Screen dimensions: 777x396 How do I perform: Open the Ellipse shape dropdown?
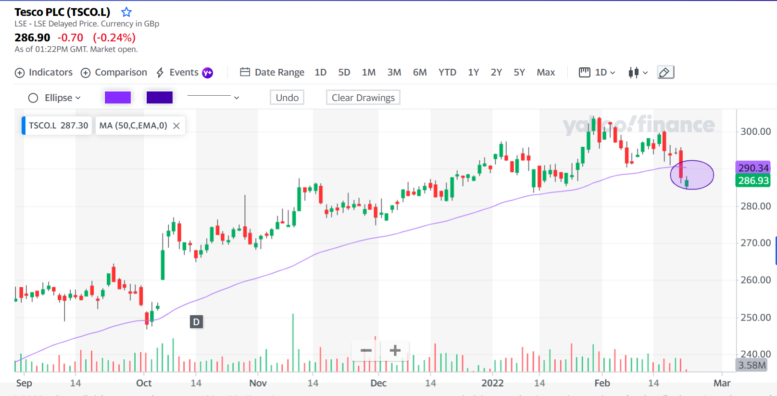[54, 98]
